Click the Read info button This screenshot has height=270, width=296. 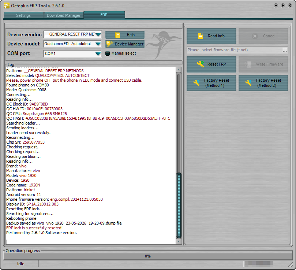(211, 36)
